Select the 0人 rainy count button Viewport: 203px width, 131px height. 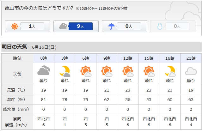(129, 26)
